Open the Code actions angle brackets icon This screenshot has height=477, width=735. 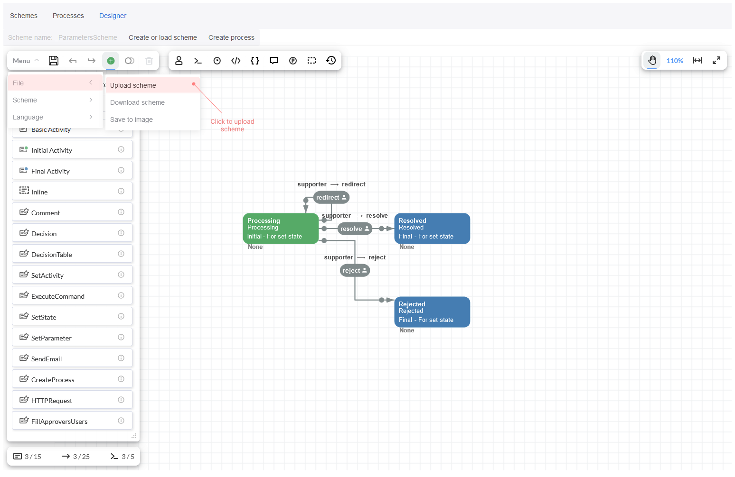[236, 61]
